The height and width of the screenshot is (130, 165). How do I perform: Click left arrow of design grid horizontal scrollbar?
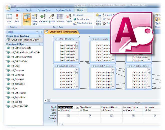coord(59,124)
